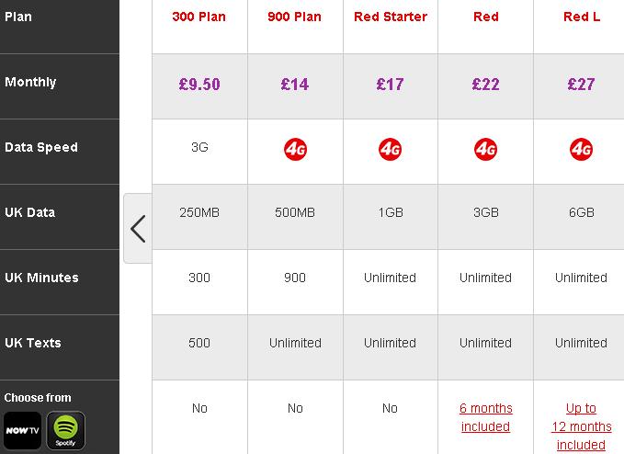Image resolution: width=624 pixels, height=454 pixels.
Task: Click the £14 monthly price
Action: click(x=295, y=85)
